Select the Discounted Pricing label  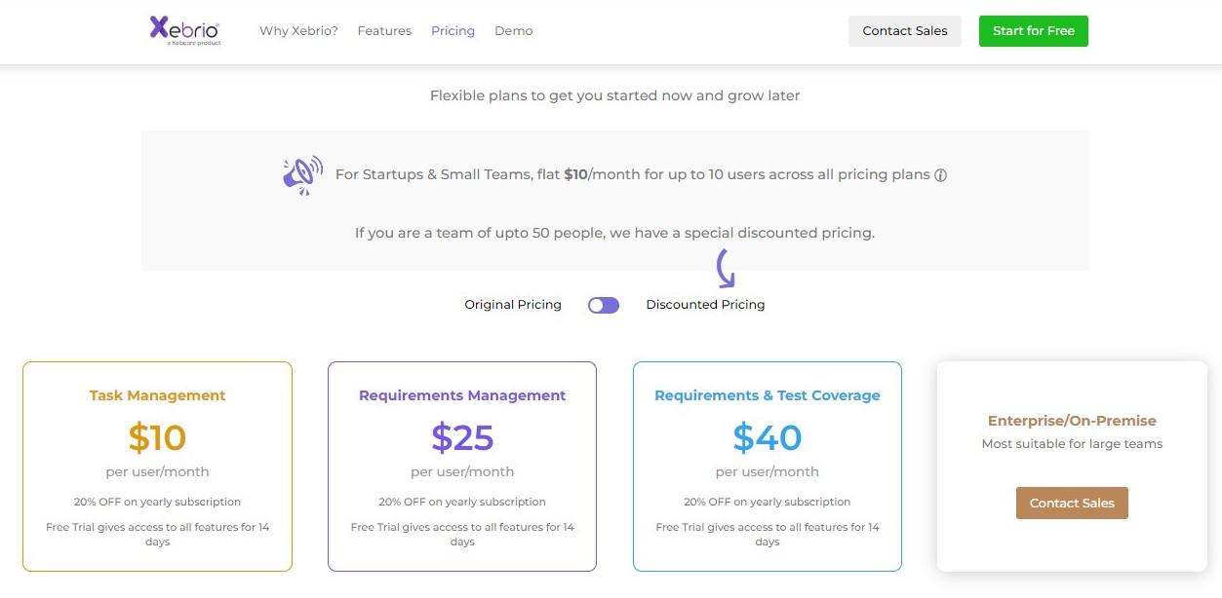click(x=705, y=305)
